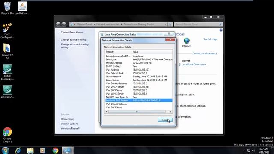This screenshot has height=154, width=274.
Task: Launch Internet Explorer from the taskbar
Action: click(x=18, y=150)
